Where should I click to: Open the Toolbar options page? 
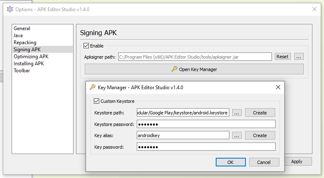click(x=21, y=71)
